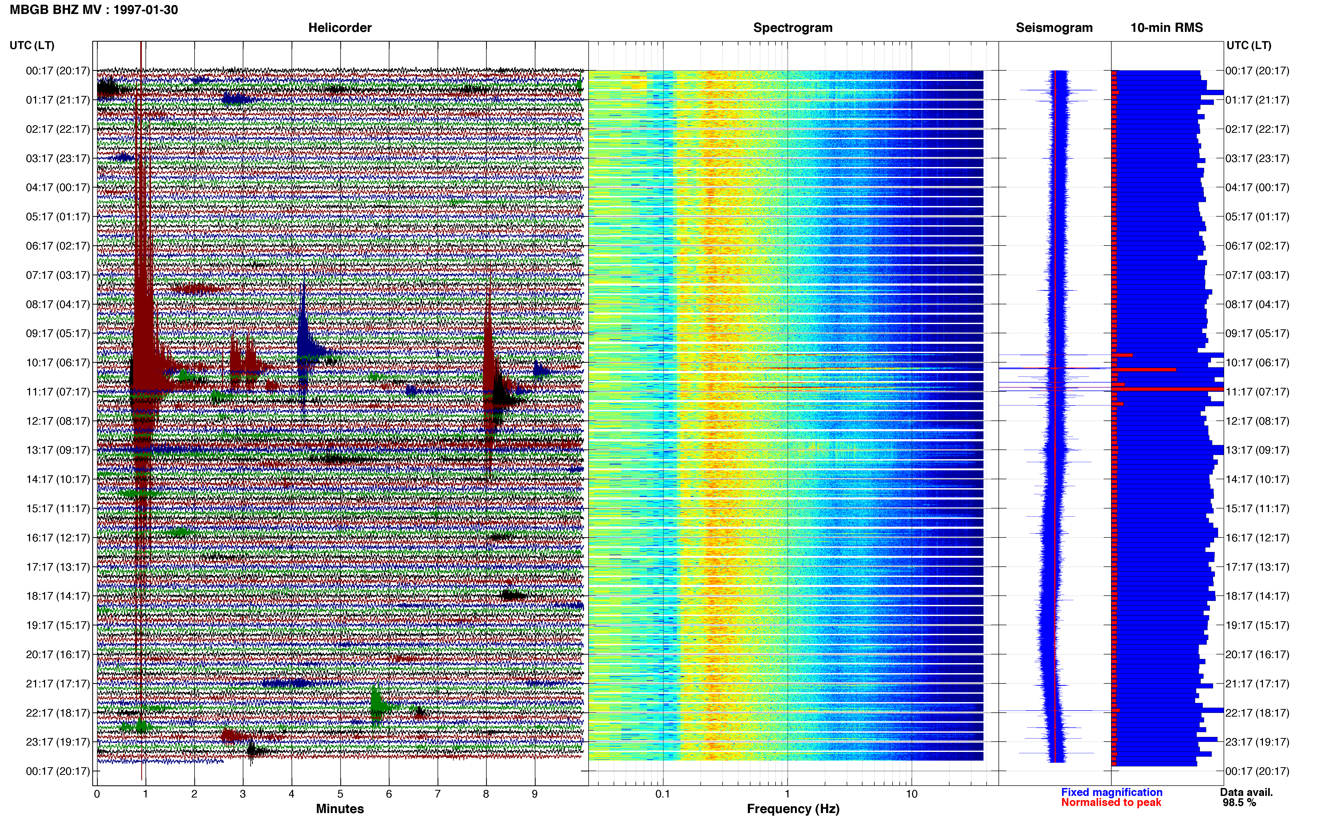
Task: Click the left time label '18:17 (14:17)'
Action: coord(58,596)
